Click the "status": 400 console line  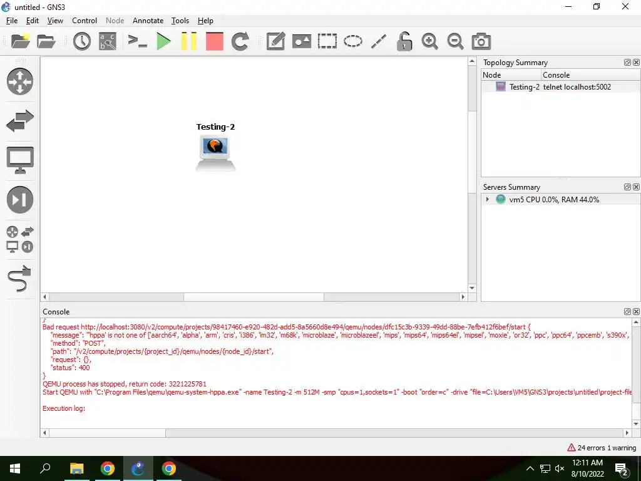click(70, 368)
